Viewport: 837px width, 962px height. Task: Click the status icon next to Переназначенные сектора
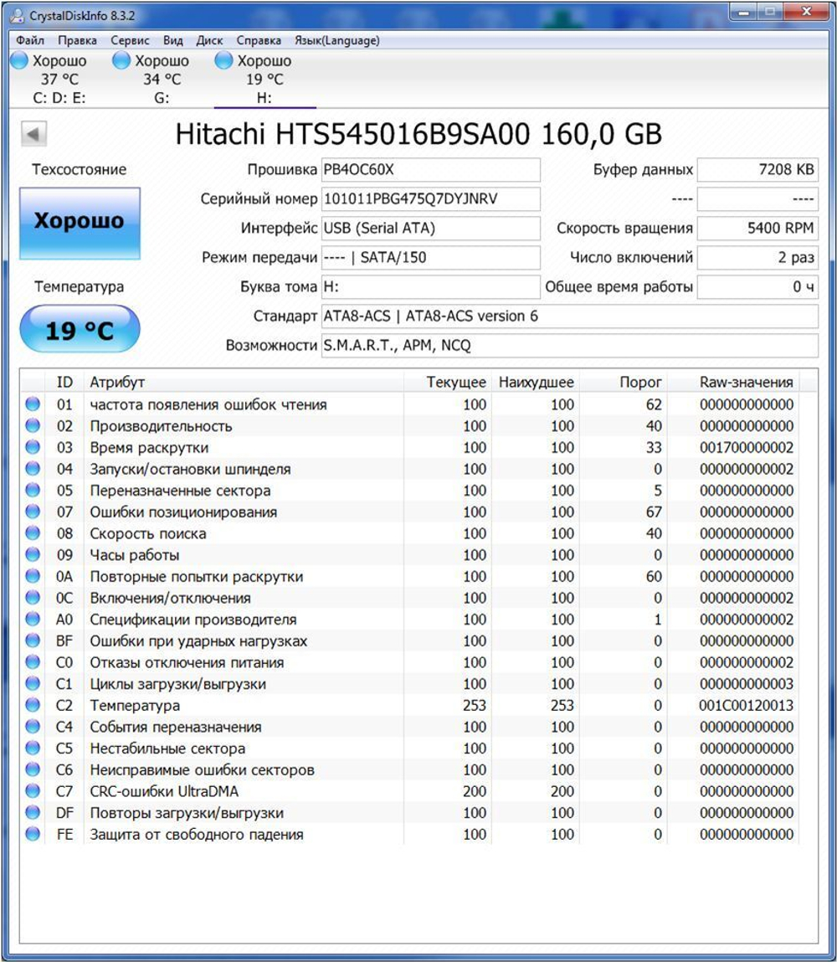(x=31, y=490)
